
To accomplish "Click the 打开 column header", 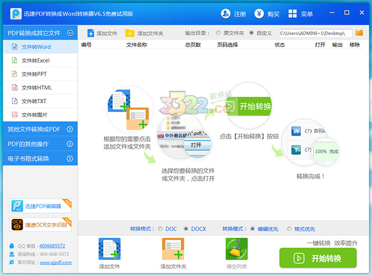I will (x=320, y=45).
